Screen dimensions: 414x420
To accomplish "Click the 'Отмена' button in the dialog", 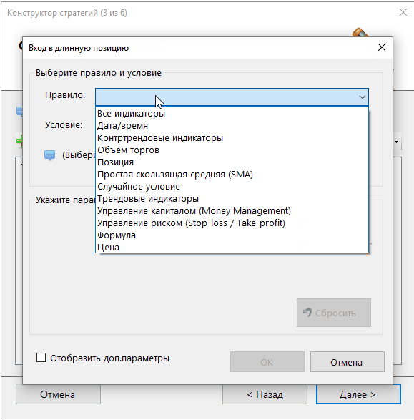I will tap(347, 362).
